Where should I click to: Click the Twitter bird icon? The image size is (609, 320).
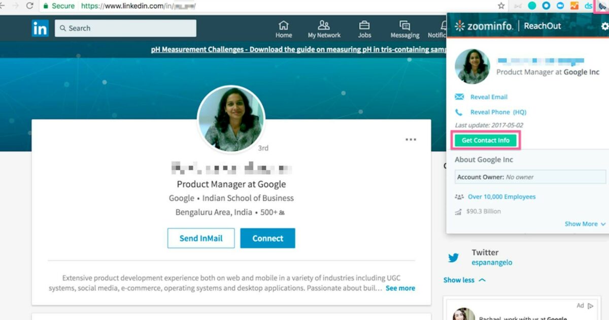point(453,258)
